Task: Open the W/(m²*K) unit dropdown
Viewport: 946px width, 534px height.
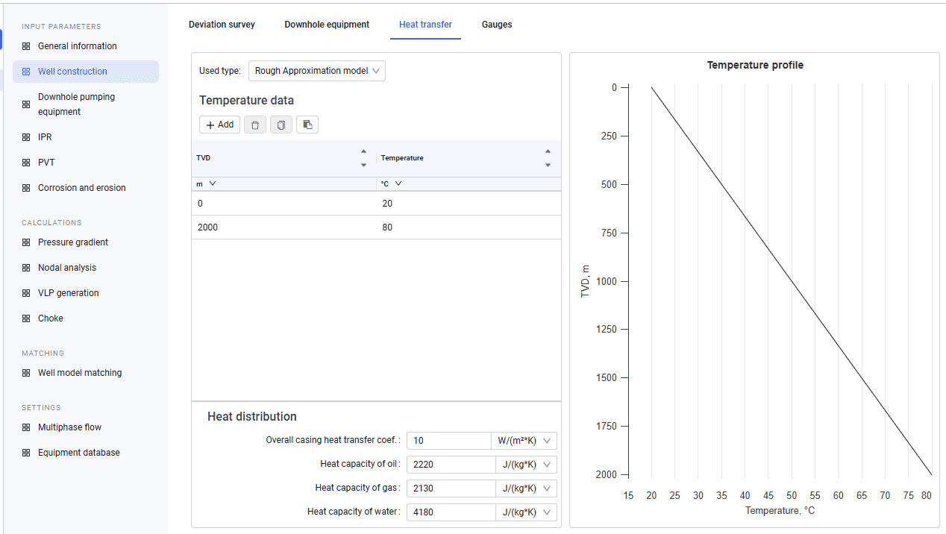Action: click(524, 441)
